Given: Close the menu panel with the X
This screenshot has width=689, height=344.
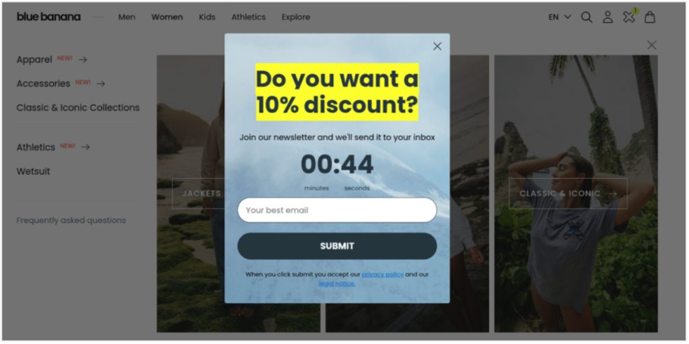Looking at the screenshot, I should tap(651, 45).
